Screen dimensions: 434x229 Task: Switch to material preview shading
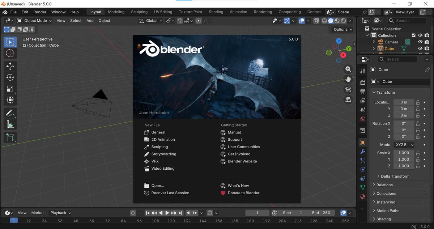337,21
